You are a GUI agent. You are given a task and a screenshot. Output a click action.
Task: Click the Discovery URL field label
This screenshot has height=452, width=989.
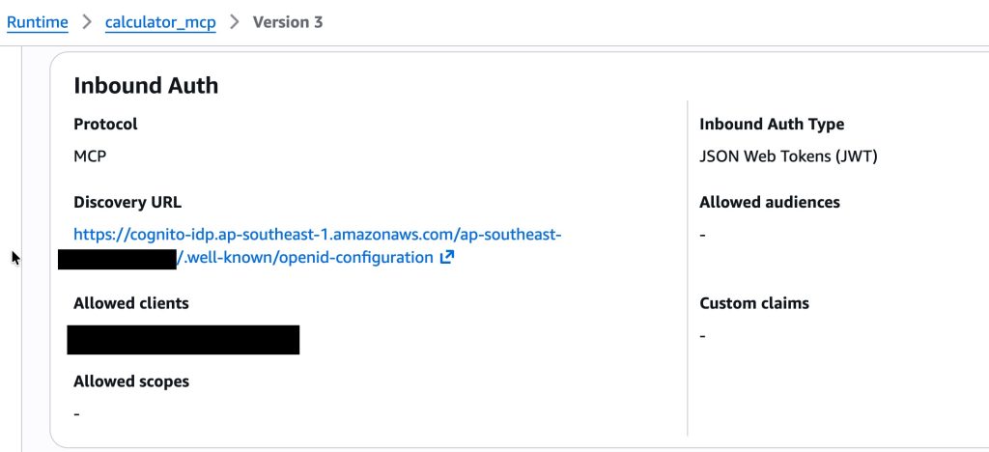pos(127,202)
